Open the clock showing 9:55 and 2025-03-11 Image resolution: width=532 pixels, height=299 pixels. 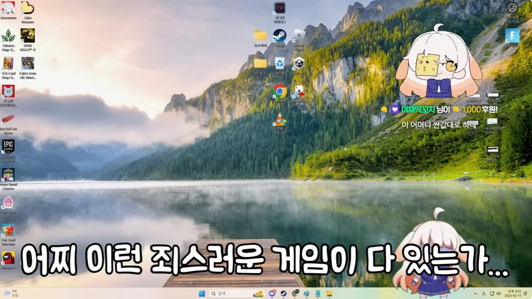[x=513, y=294]
